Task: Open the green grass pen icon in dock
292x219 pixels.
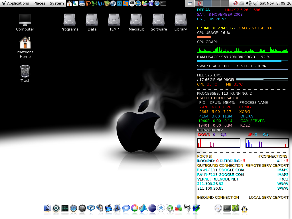Action: (236, 208)
